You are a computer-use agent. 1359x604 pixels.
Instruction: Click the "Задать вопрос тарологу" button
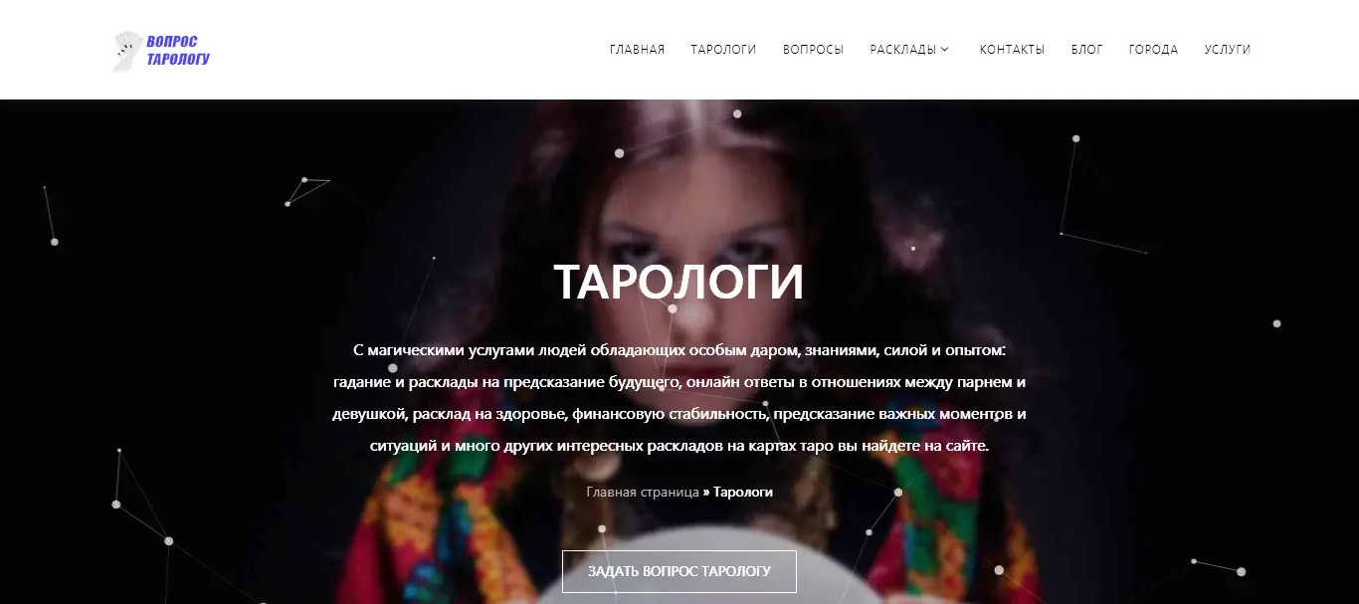pyautogui.click(x=679, y=571)
